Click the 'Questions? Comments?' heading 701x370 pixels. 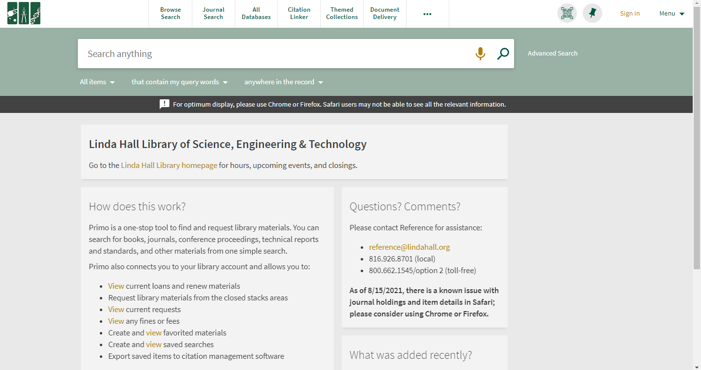pyautogui.click(x=405, y=206)
